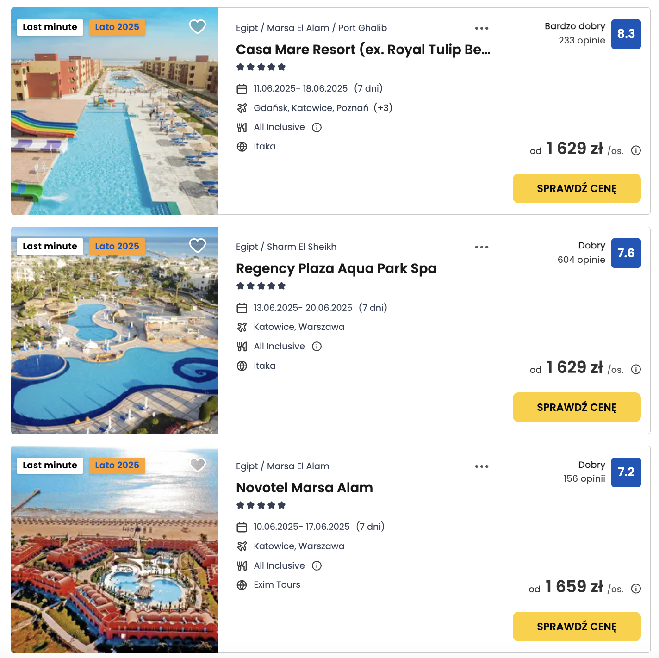This screenshot has width=659, height=658.
Task: Click calendar icon for 11.06.2025 dates
Action: tap(242, 89)
